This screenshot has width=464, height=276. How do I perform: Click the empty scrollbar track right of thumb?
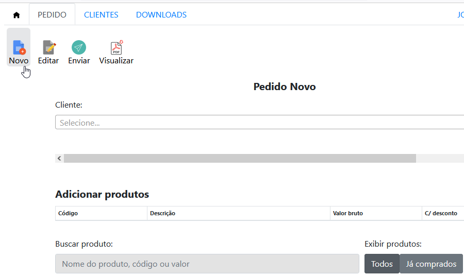438,159
